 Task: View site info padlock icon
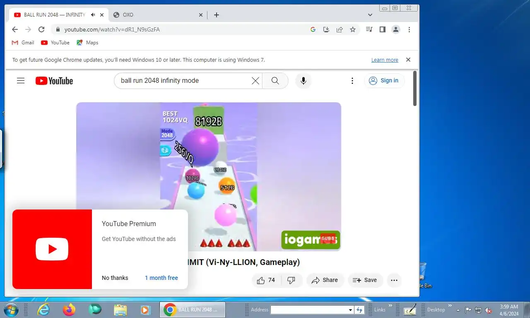click(x=58, y=29)
